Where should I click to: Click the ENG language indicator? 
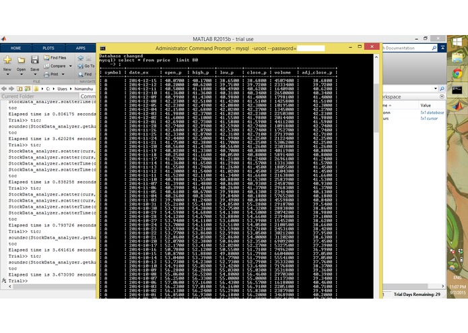coord(457,278)
